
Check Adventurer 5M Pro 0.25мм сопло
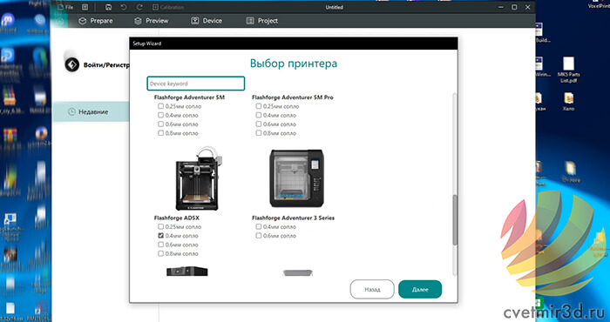click(259, 106)
